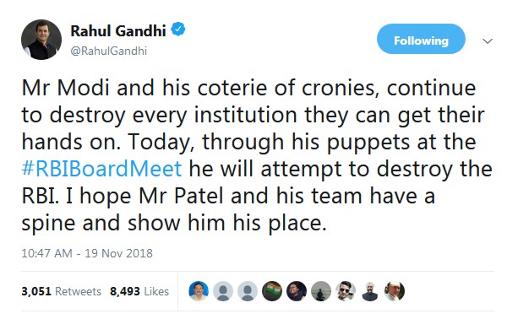View the 3,051 Retweets list
Viewport: 518px width, 319px height.
click(61, 291)
